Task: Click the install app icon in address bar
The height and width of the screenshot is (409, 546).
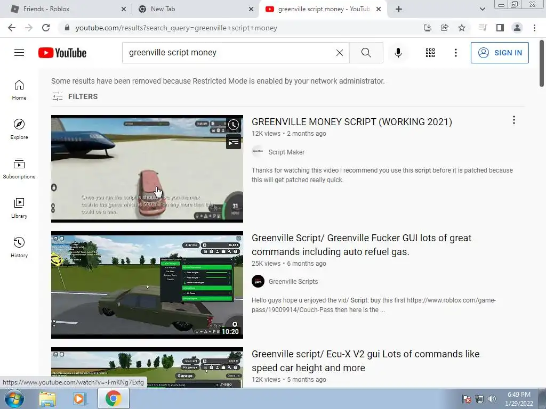Action: click(x=427, y=28)
